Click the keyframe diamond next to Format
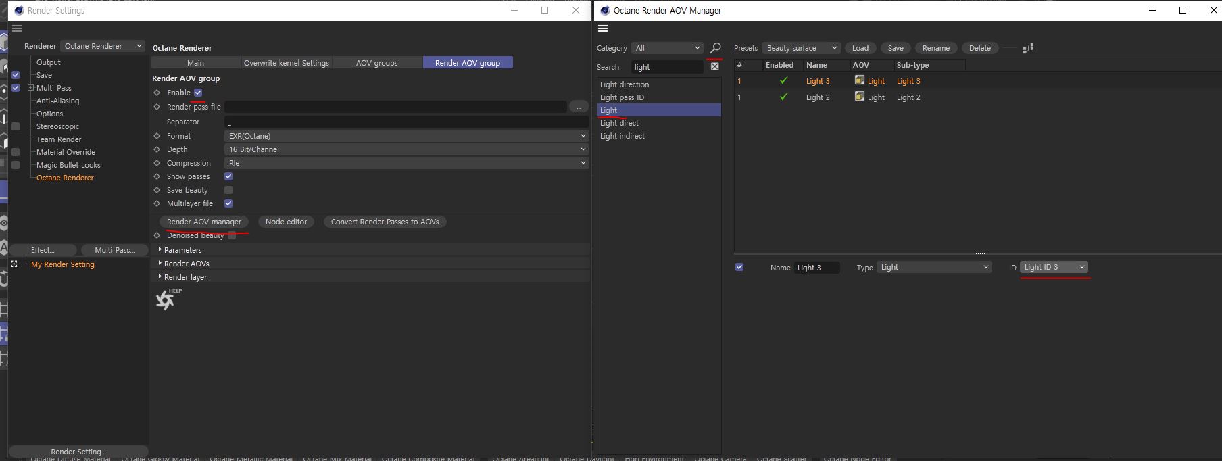 click(x=157, y=136)
